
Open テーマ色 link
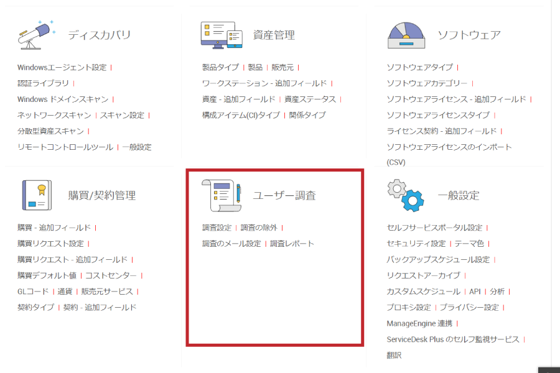[x=469, y=244]
